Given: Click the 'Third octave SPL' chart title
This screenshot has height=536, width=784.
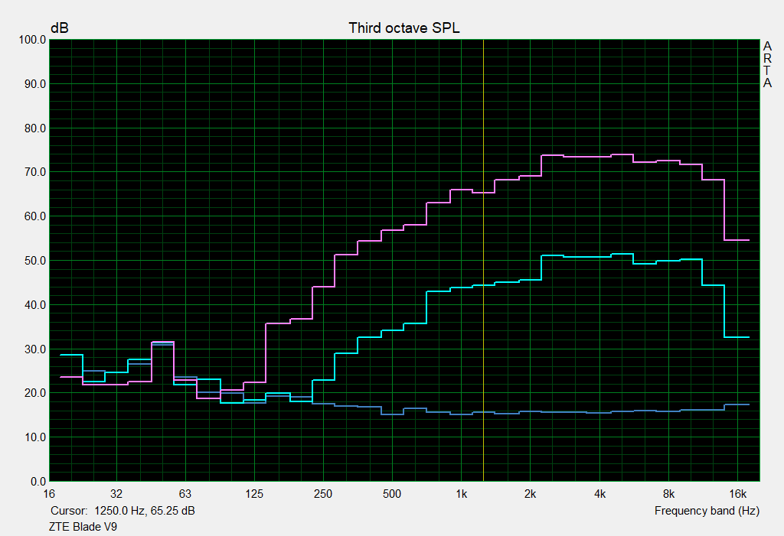Looking at the screenshot, I should pos(404,28).
